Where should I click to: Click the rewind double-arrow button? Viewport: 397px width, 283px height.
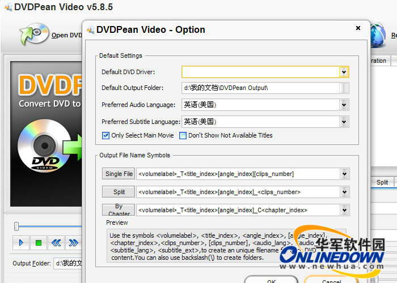pyautogui.click(x=56, y=243)
